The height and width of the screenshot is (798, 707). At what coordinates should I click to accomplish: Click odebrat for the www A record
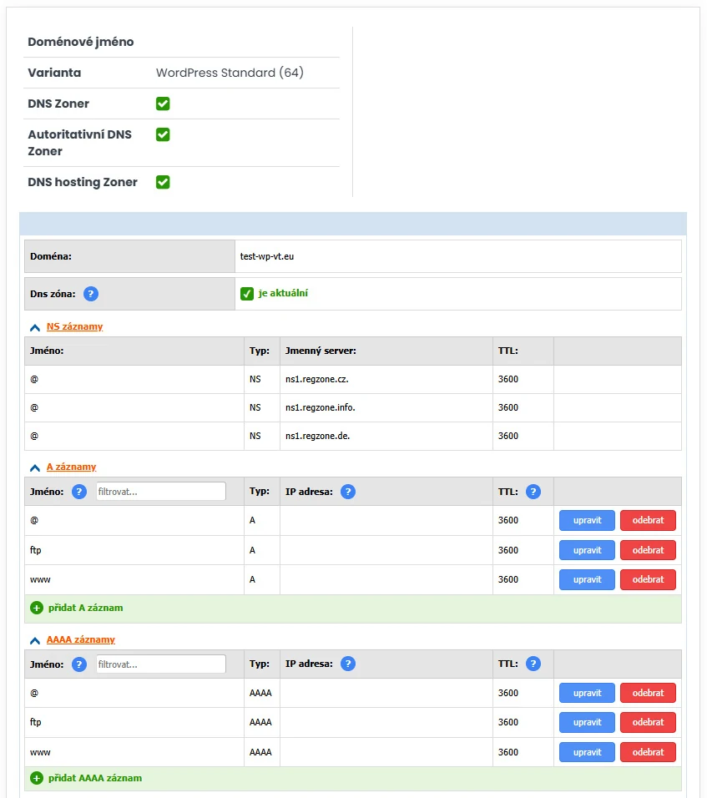(x=648, y=579)
